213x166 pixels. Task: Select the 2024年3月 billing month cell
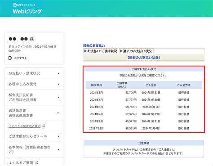pos(96,107)
